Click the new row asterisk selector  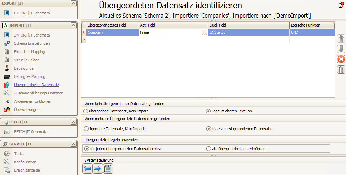click(84, 40)
